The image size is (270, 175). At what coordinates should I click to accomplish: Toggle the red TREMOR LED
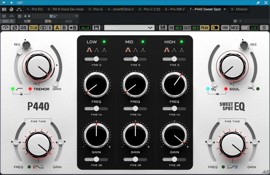coord(30,89)
